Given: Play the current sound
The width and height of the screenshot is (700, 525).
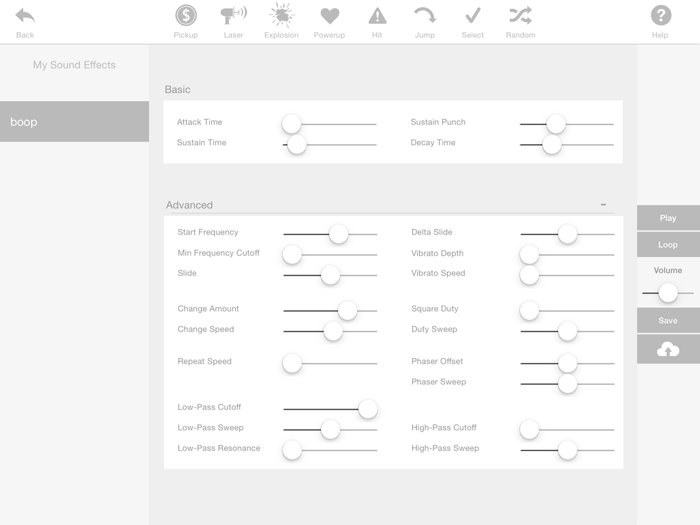Looking at the screenshot, I should (x=669, y=218).
